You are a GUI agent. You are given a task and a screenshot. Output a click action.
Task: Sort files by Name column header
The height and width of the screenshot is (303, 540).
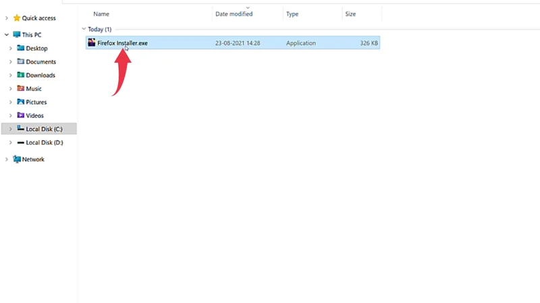pos(101,13)
